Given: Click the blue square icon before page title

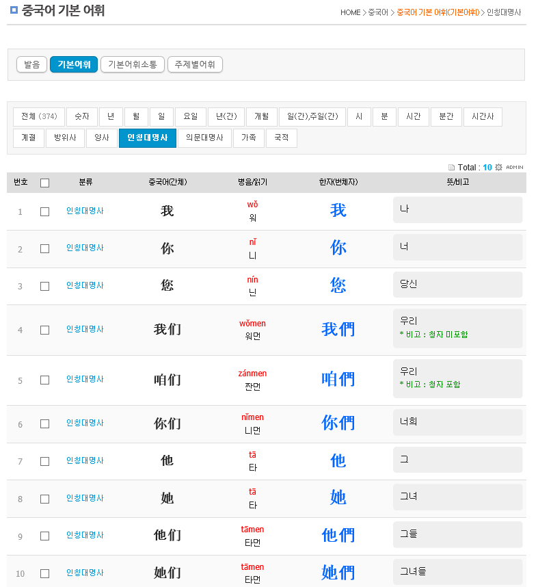Looking at the screenshot, I should tap(14, 11).
